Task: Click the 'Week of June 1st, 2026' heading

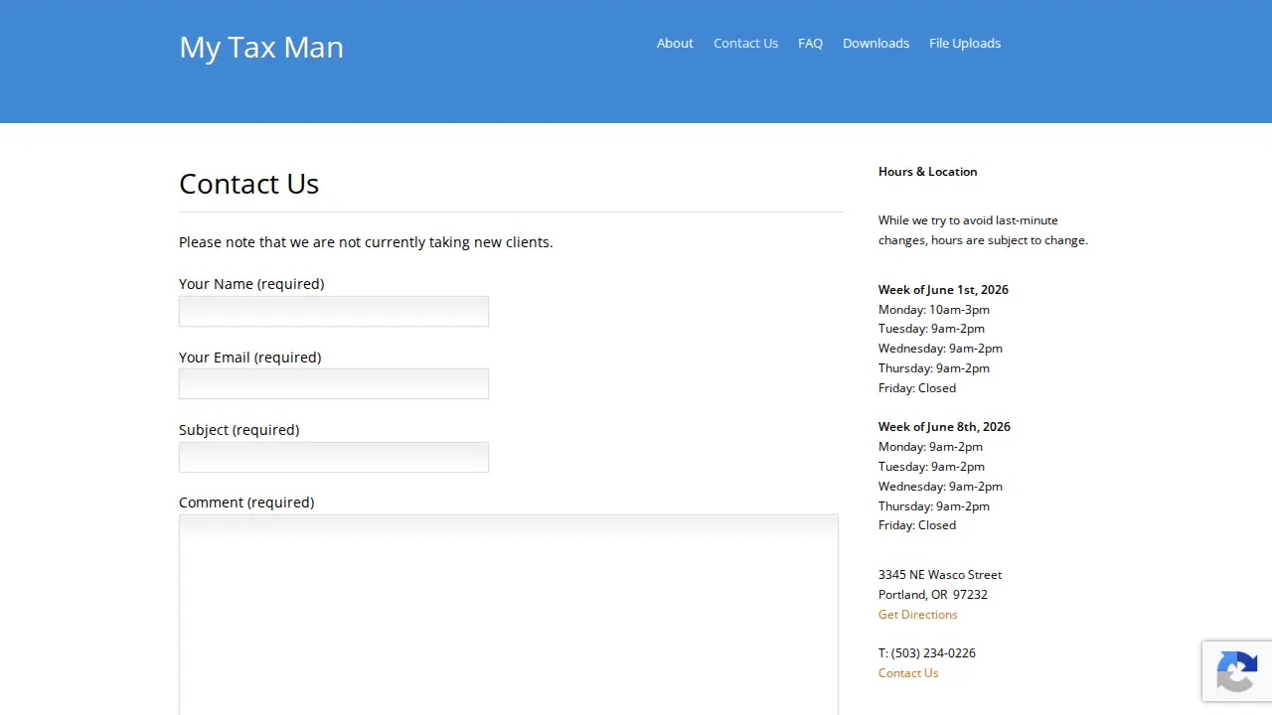Action: point(943,289)
